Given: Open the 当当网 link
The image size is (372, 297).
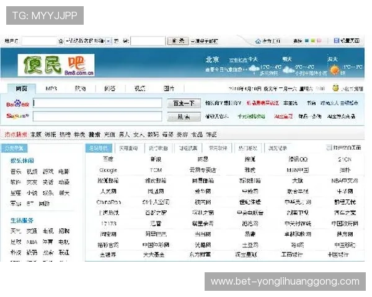Looking at the screenshot, I should tap(203, 234).
